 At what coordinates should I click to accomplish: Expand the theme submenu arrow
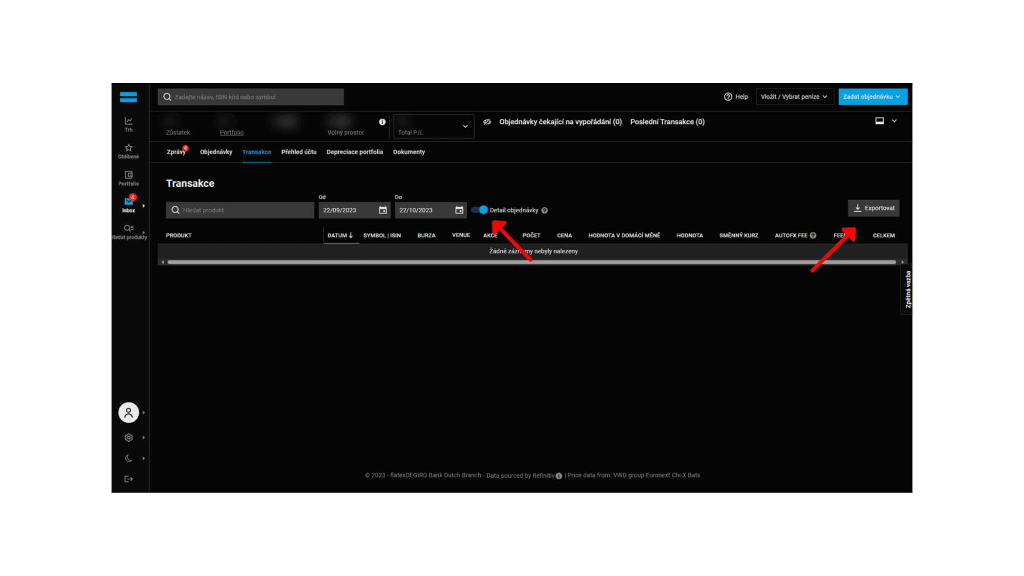click(143, 458)
